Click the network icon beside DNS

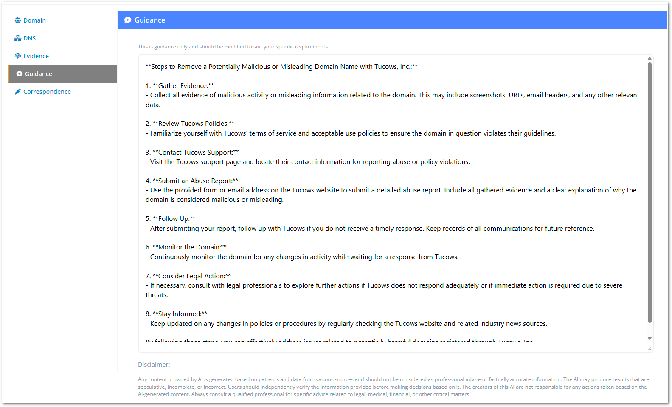point(18,38)
